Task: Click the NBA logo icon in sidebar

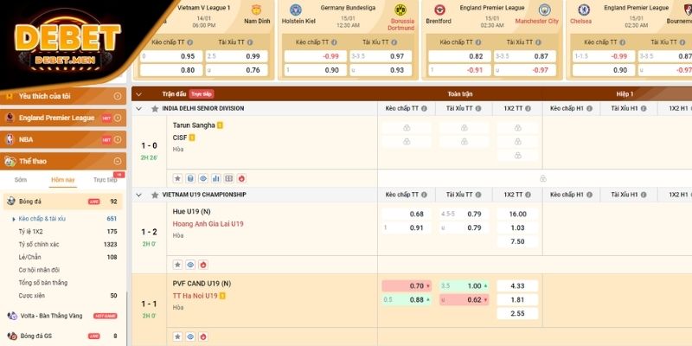Action: click(x=10, y=139)
